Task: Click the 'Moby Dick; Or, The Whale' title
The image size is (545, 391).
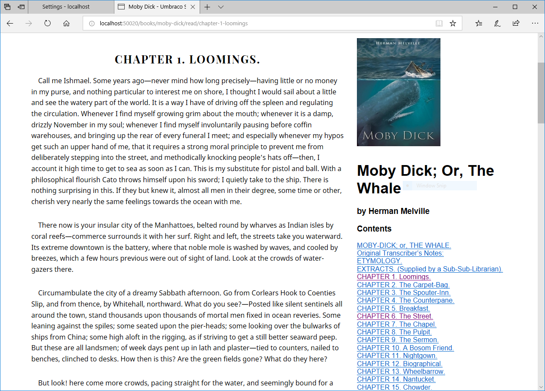Action: [x=425, y=179]
